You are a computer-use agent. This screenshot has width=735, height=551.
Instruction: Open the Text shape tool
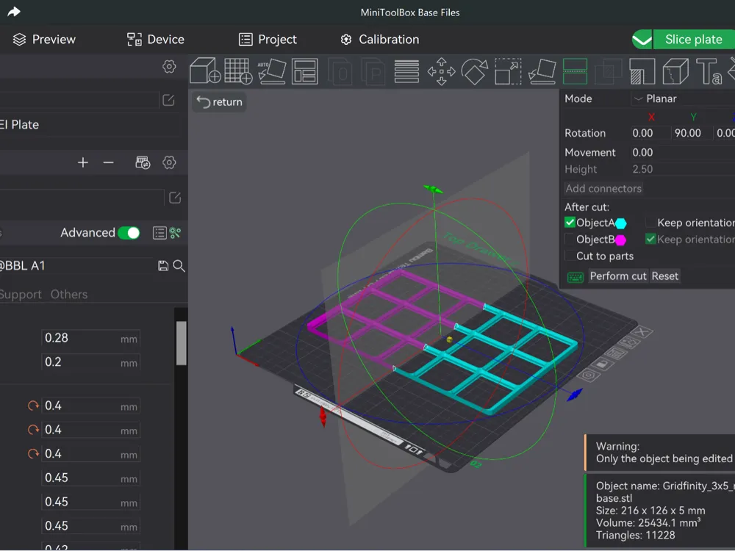(x=709, y=71)
